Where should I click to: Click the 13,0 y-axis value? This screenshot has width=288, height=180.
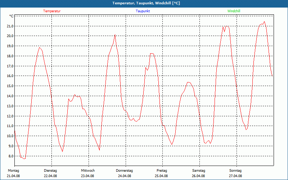pos(10,106)
